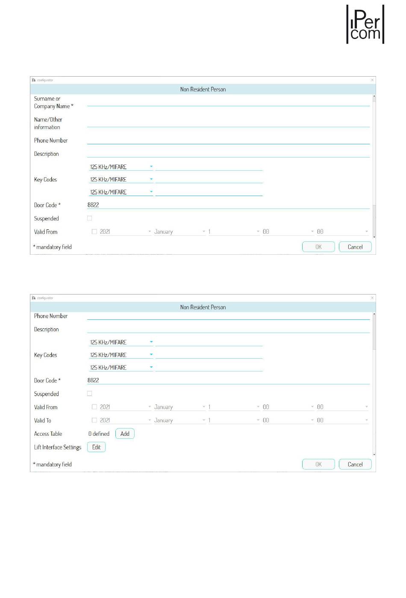Click third key code value field in lower dialog
This screenshot has width=406, height=598.
click(209, 367)
